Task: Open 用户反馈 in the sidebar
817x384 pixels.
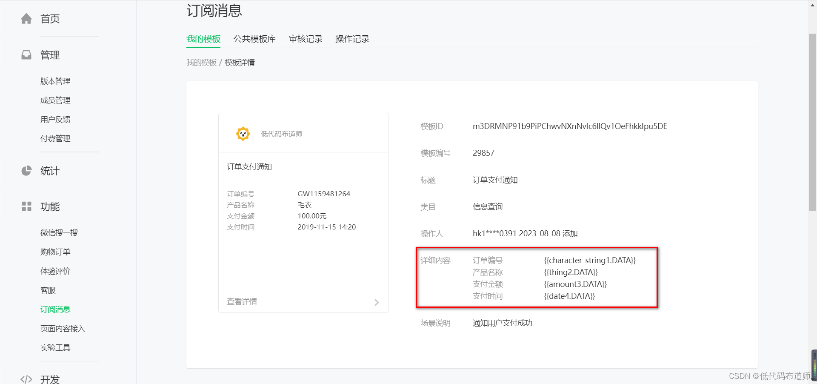Action: [55, 119]
